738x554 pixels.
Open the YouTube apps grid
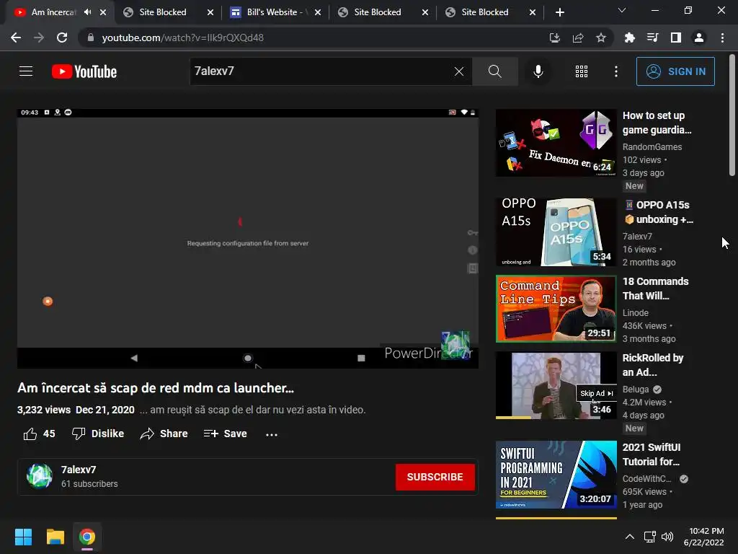coord(582,71)
